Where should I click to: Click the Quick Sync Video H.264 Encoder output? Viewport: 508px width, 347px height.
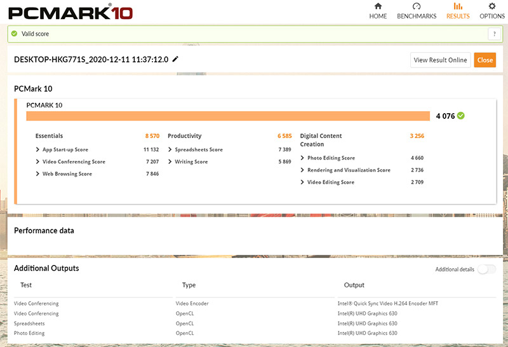pos(388,304)
